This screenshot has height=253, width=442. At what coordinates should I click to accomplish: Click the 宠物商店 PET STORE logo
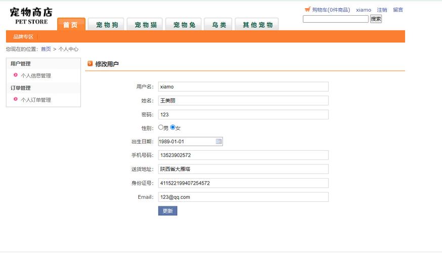click(x=31, y=16)
